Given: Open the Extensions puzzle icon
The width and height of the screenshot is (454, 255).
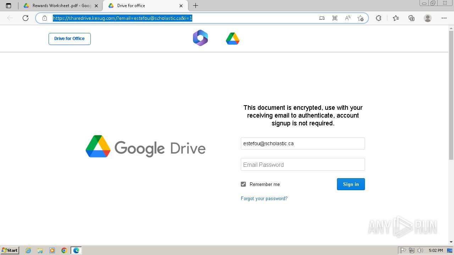Looking at the screenshot, I should pos(379,18).
